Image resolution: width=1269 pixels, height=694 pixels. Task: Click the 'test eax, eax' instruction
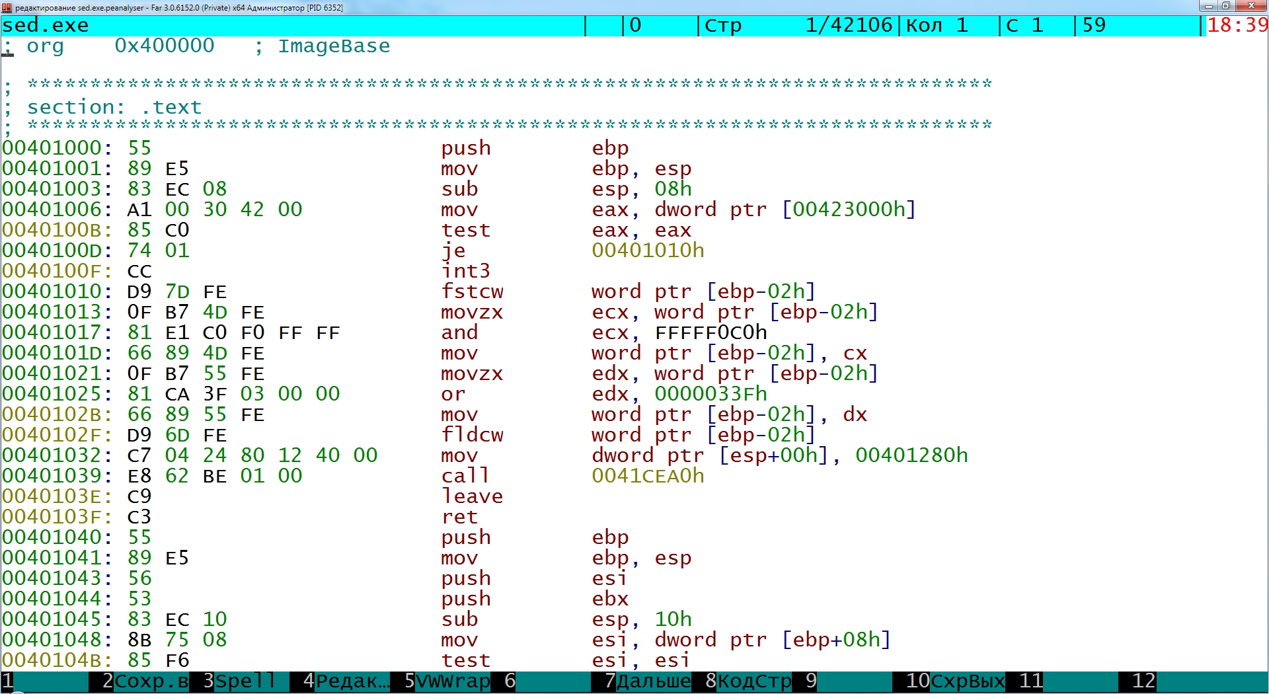pyautogui.click(x=566, y=230)
